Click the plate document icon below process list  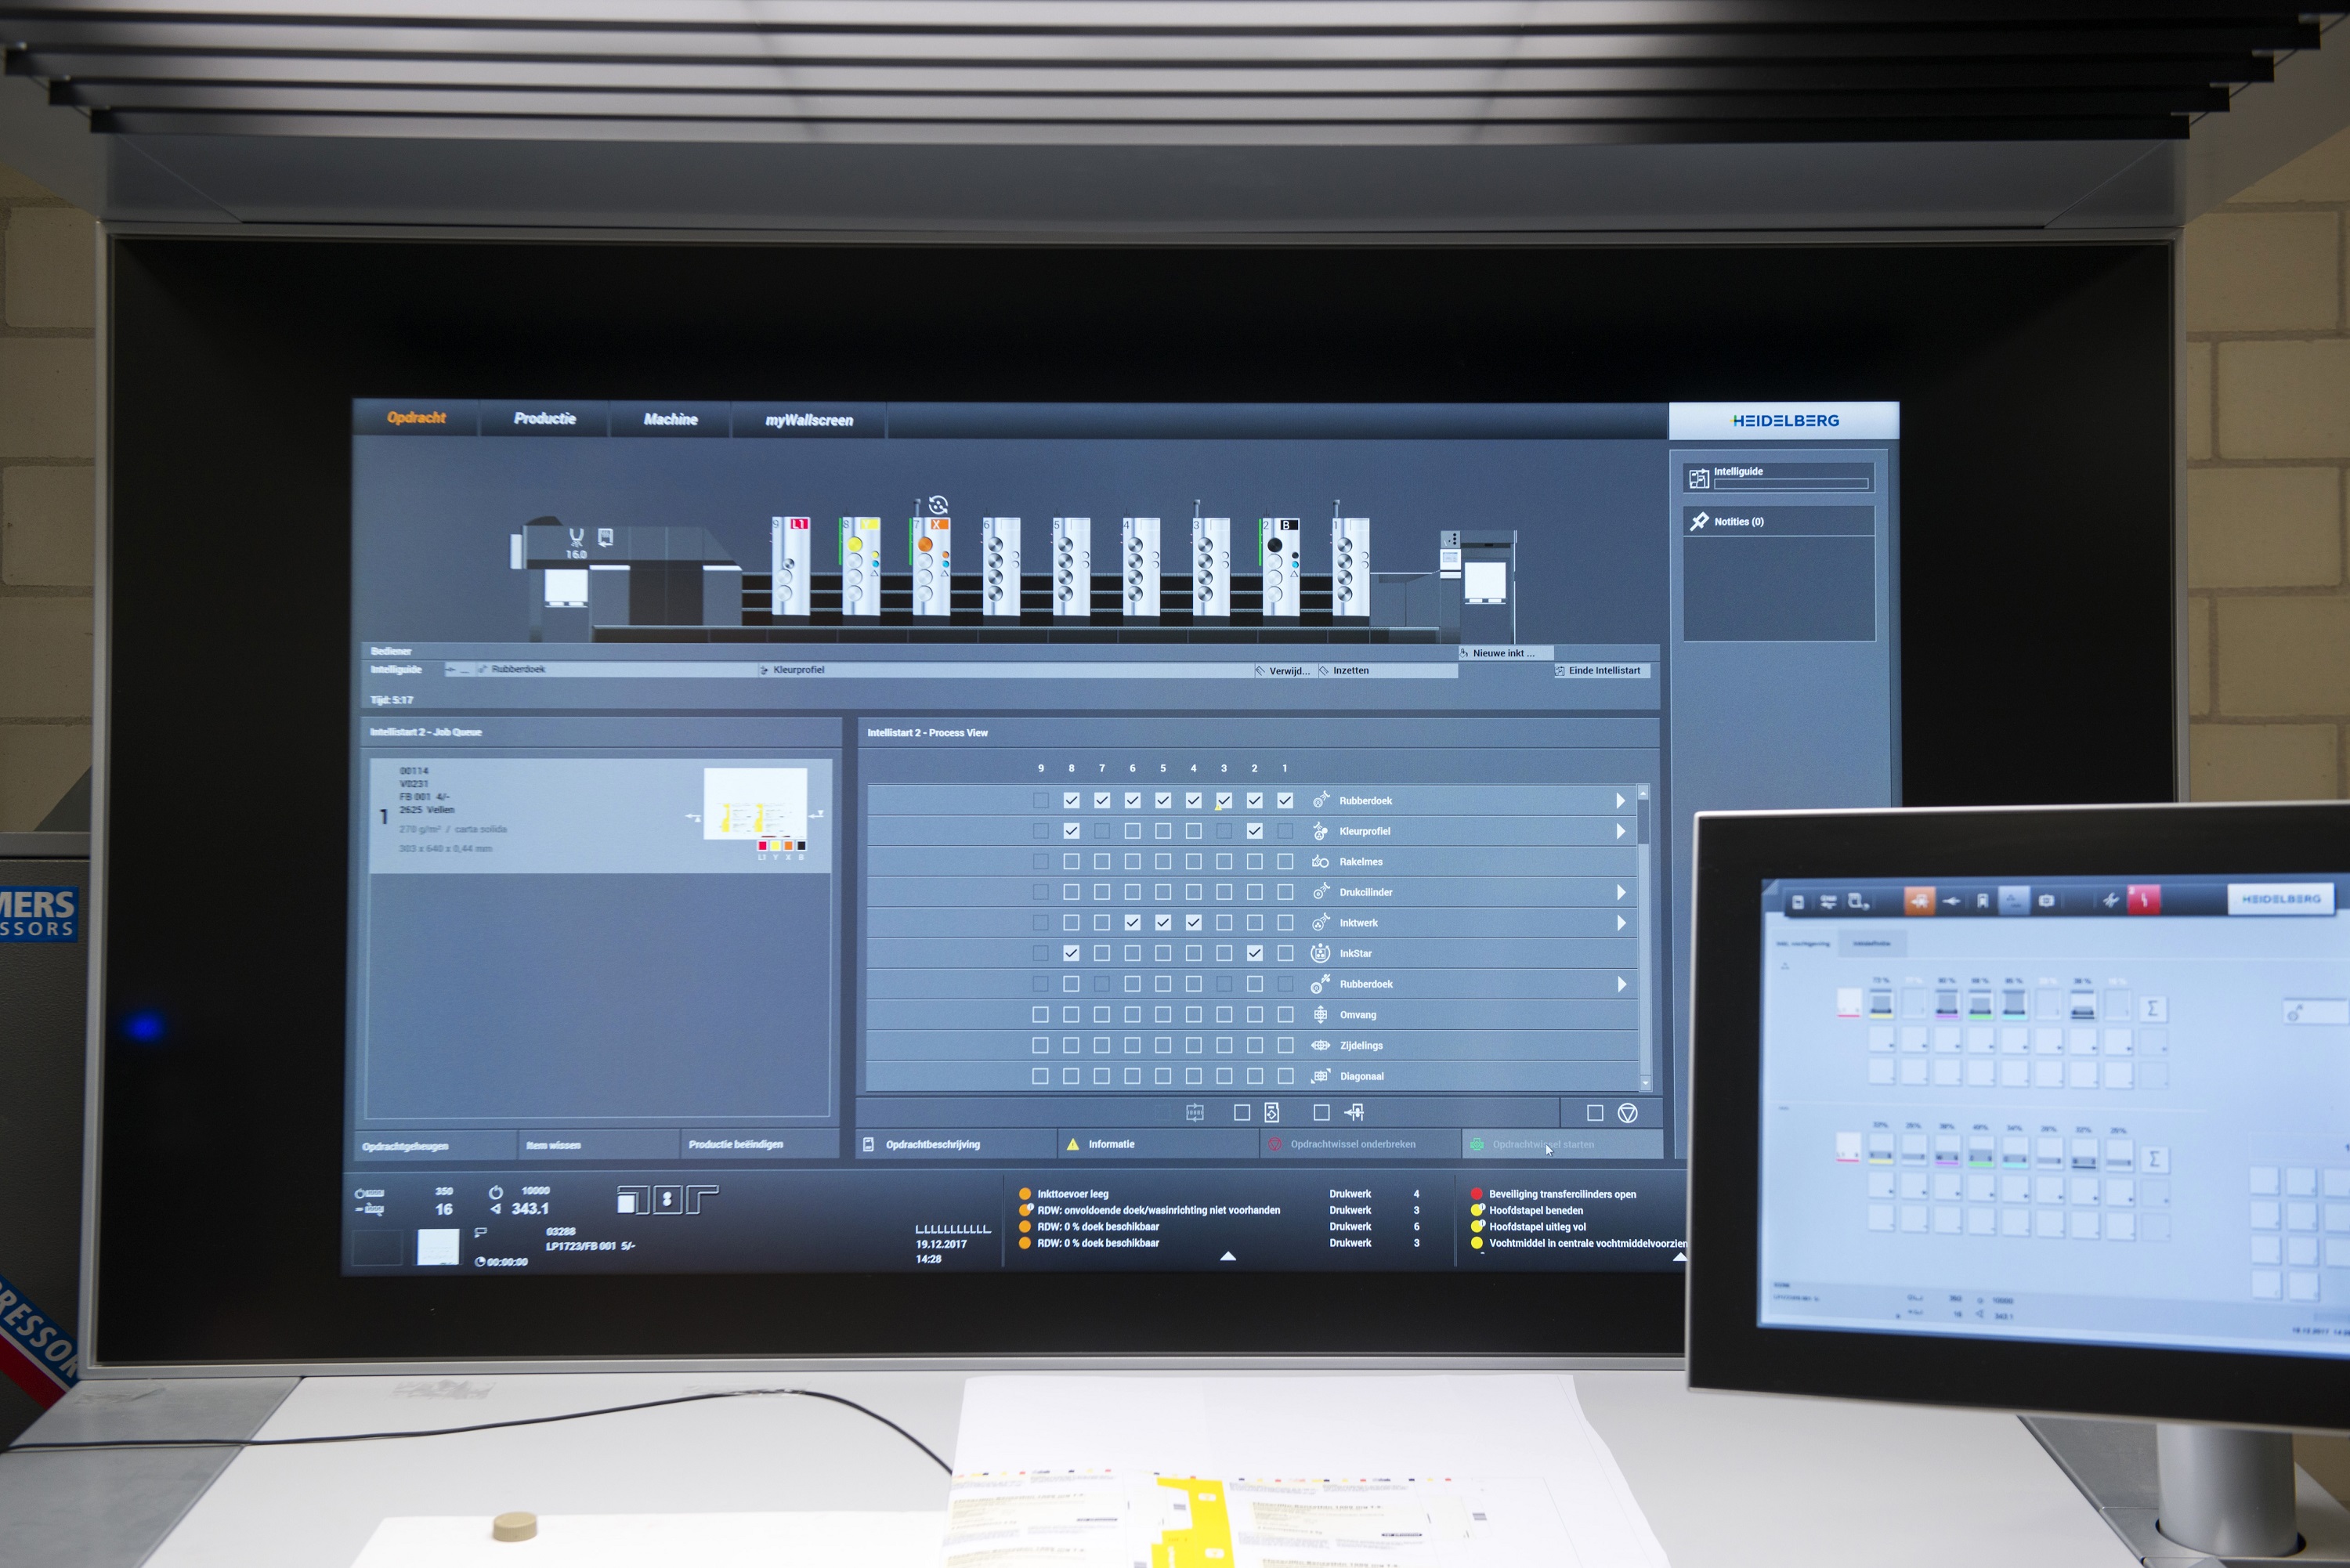click(1272, 1112)
